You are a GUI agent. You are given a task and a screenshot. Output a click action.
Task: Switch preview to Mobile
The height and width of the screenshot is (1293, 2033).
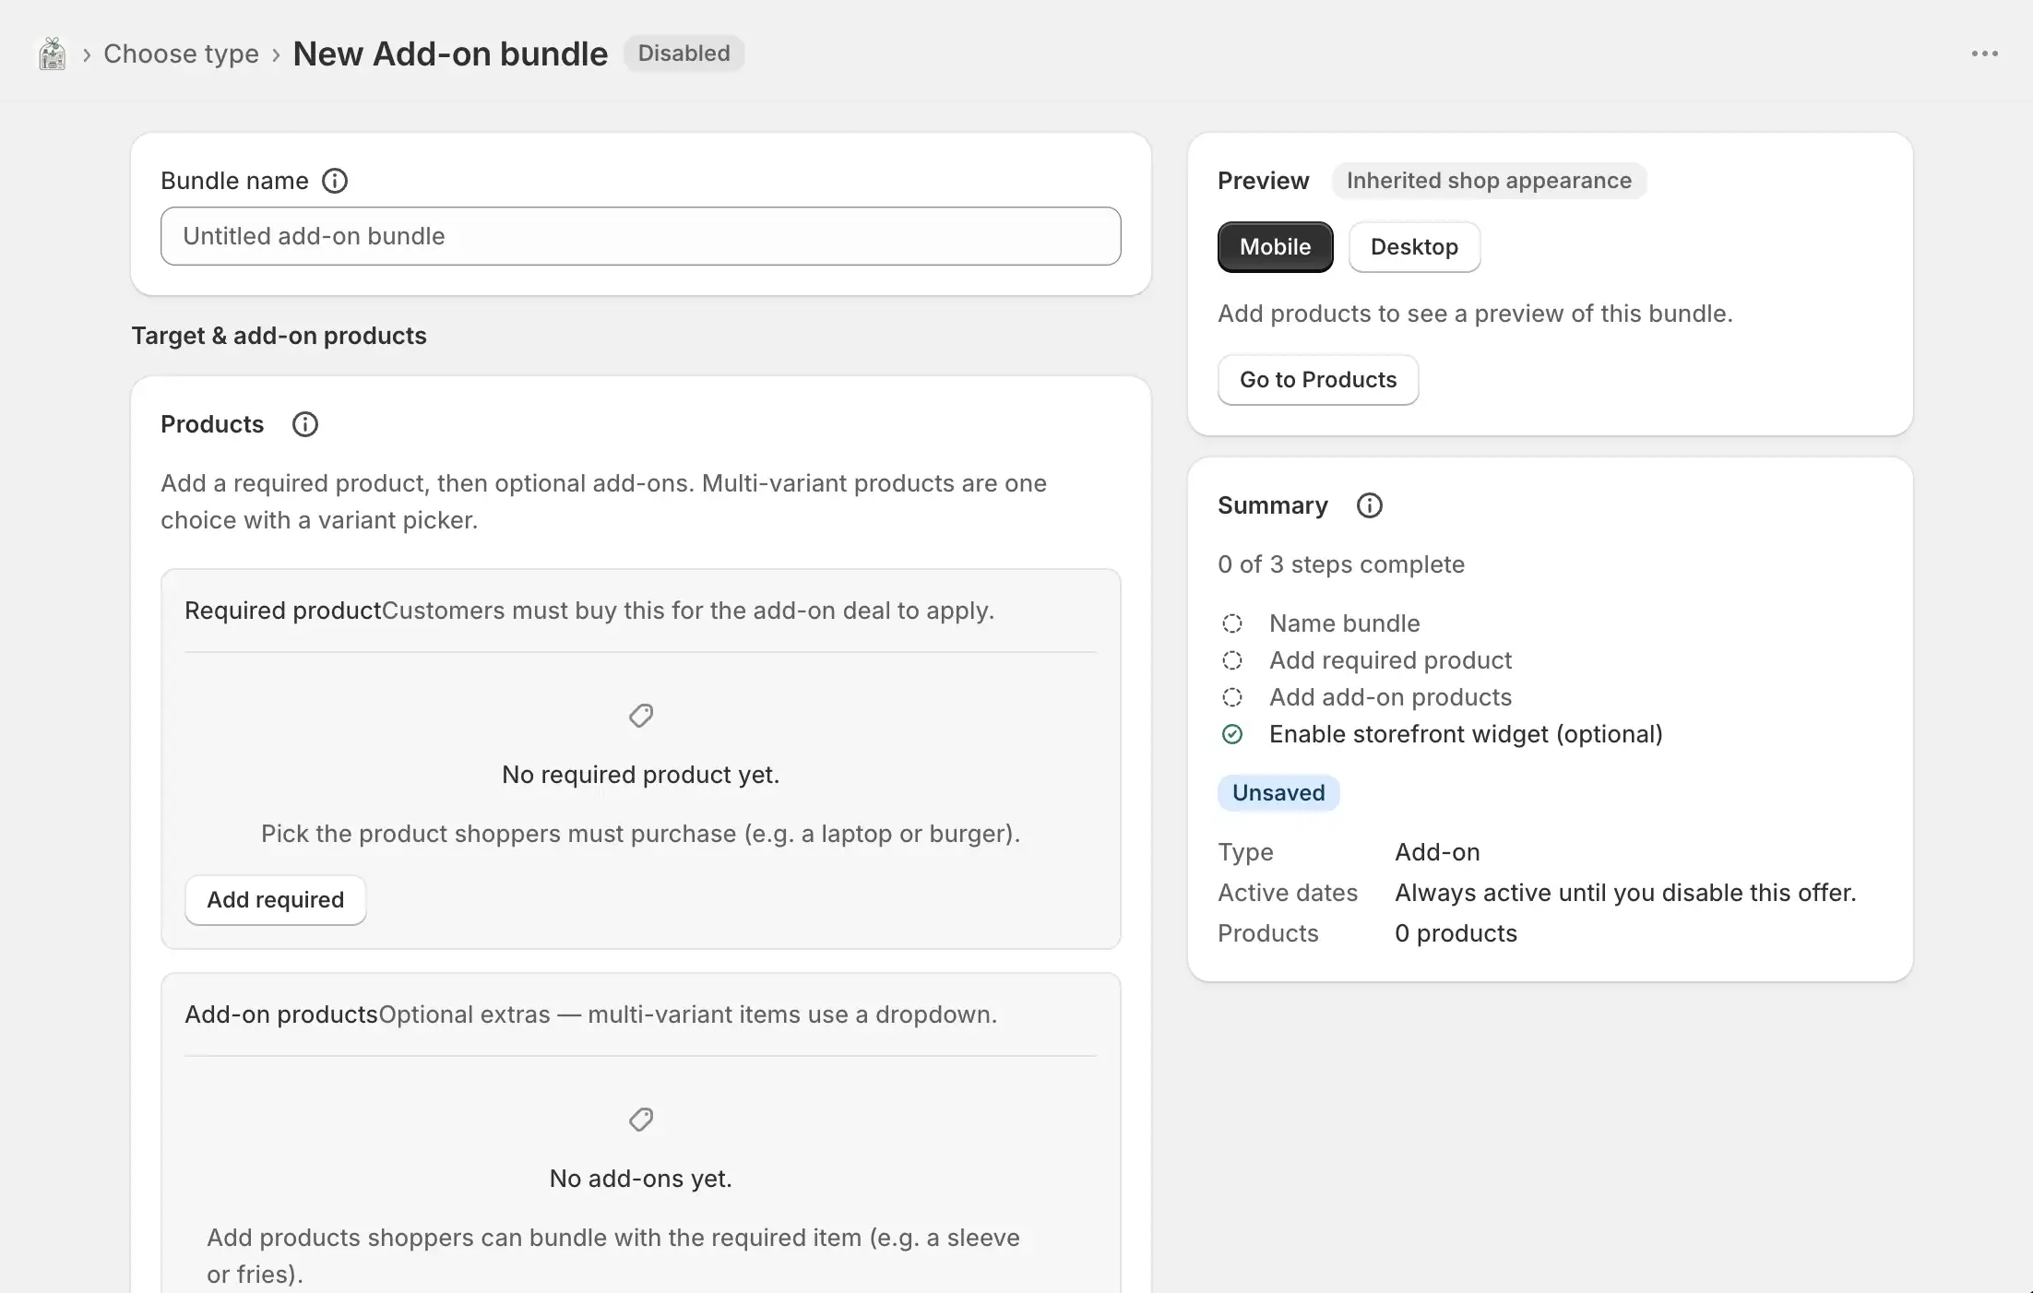[x=1275, y=247]
